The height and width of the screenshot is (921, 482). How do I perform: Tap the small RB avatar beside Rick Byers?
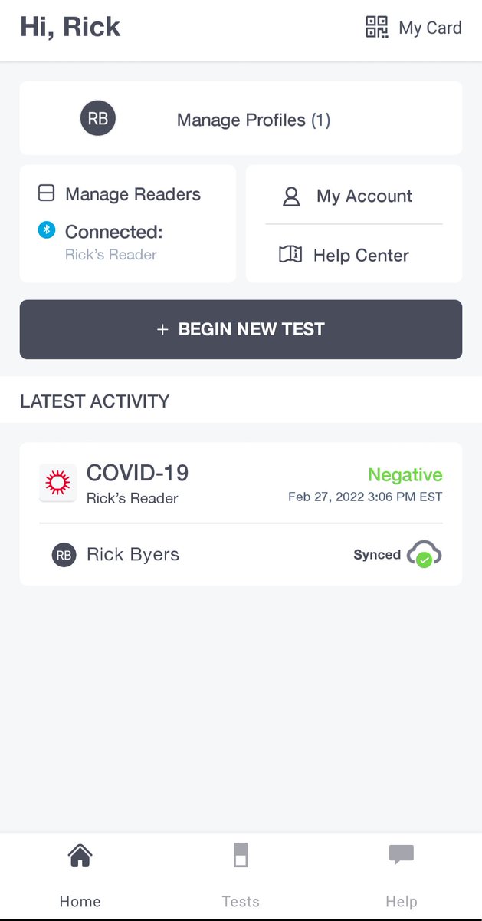pos(64,554)
